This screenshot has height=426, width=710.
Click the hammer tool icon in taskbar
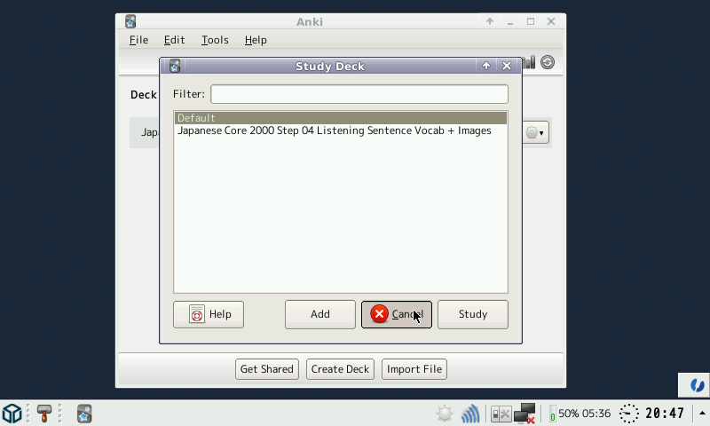coord(43,414)
